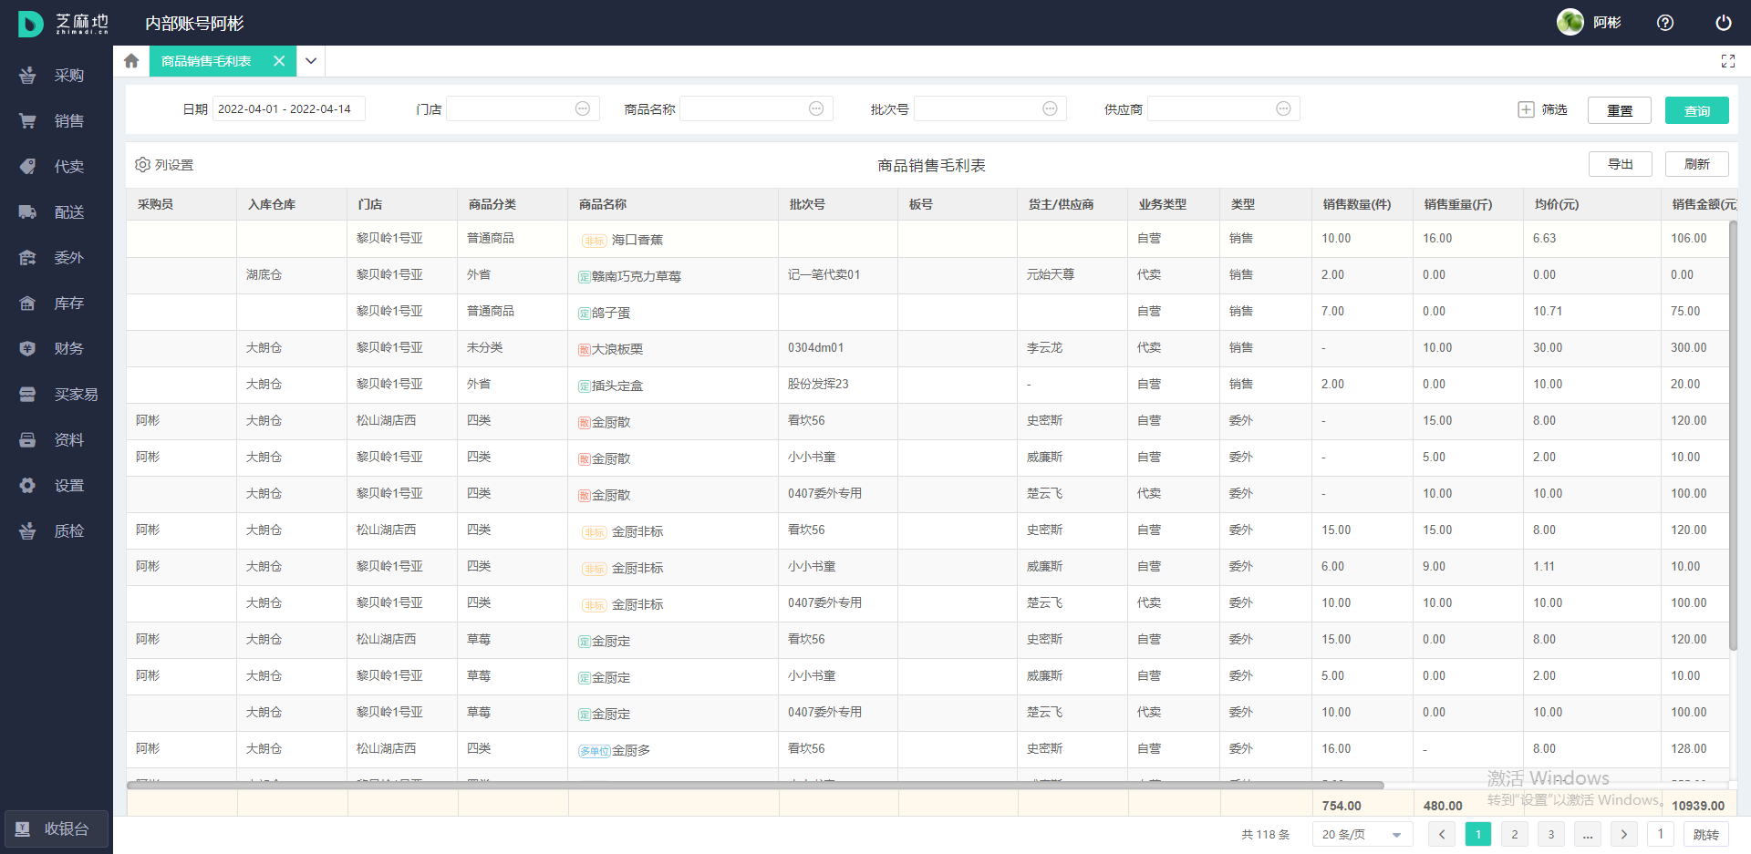Open the 商品名称 selector field
This screenshot has width=1751, height=854.
click(756, 108)
